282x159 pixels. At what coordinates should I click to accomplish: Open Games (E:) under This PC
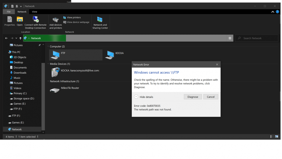[19, 104]
